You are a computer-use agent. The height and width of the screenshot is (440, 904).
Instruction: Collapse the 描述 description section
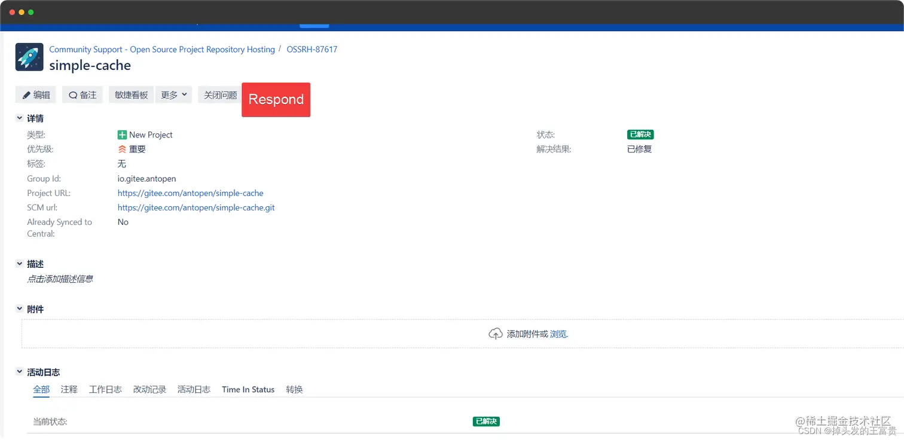(20, 264)
